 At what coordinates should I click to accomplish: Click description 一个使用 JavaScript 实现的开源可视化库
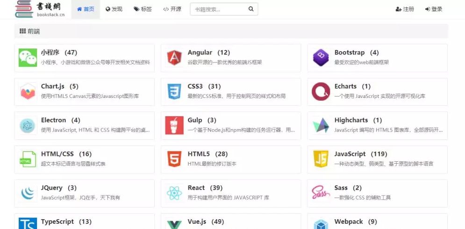coord(380,96)
